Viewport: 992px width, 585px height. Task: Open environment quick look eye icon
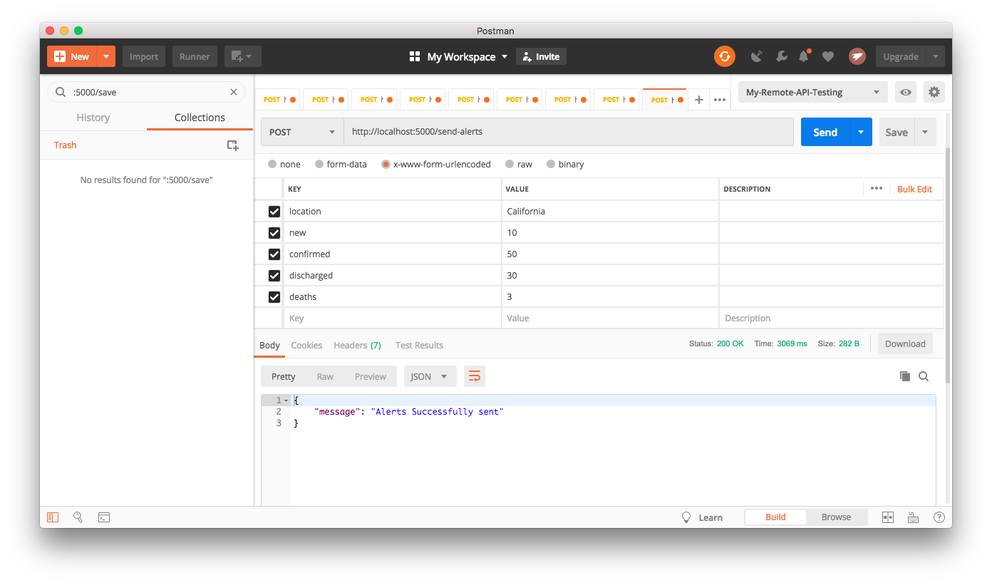coord(906,92)
